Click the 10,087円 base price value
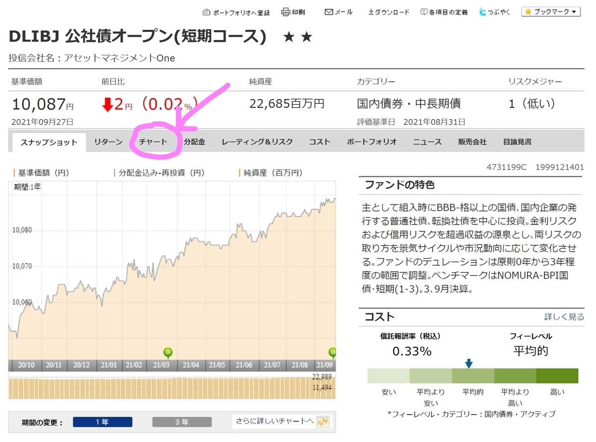This screenshot has height=442, width=596. point(43,104)
